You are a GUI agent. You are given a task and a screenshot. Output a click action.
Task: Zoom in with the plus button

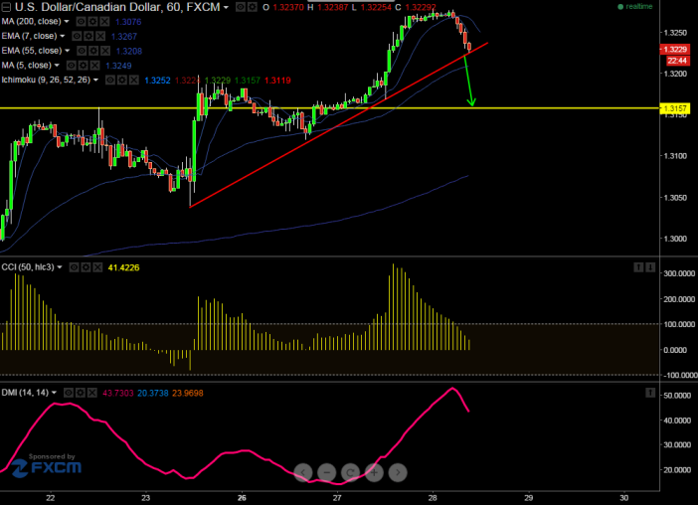tap(374, 472)
